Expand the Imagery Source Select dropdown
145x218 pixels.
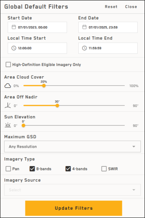coord(72,190)
